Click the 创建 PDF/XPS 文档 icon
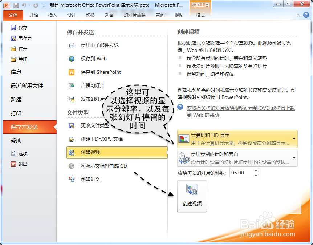This screenshot has width=313, height=245. tap(72, 139)
